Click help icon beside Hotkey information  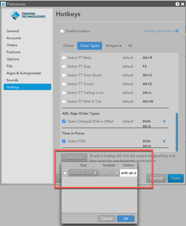tap(177, 31)
